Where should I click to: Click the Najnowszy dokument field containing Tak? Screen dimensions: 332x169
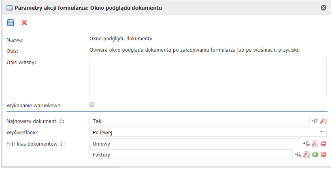[x=199, y=121]
